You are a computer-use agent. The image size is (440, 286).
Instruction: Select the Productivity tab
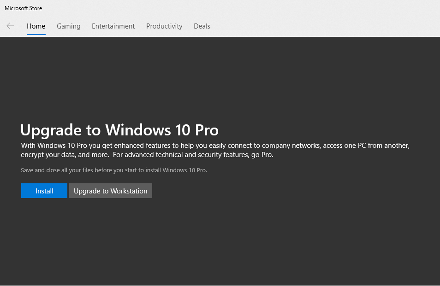coord(164,26)
